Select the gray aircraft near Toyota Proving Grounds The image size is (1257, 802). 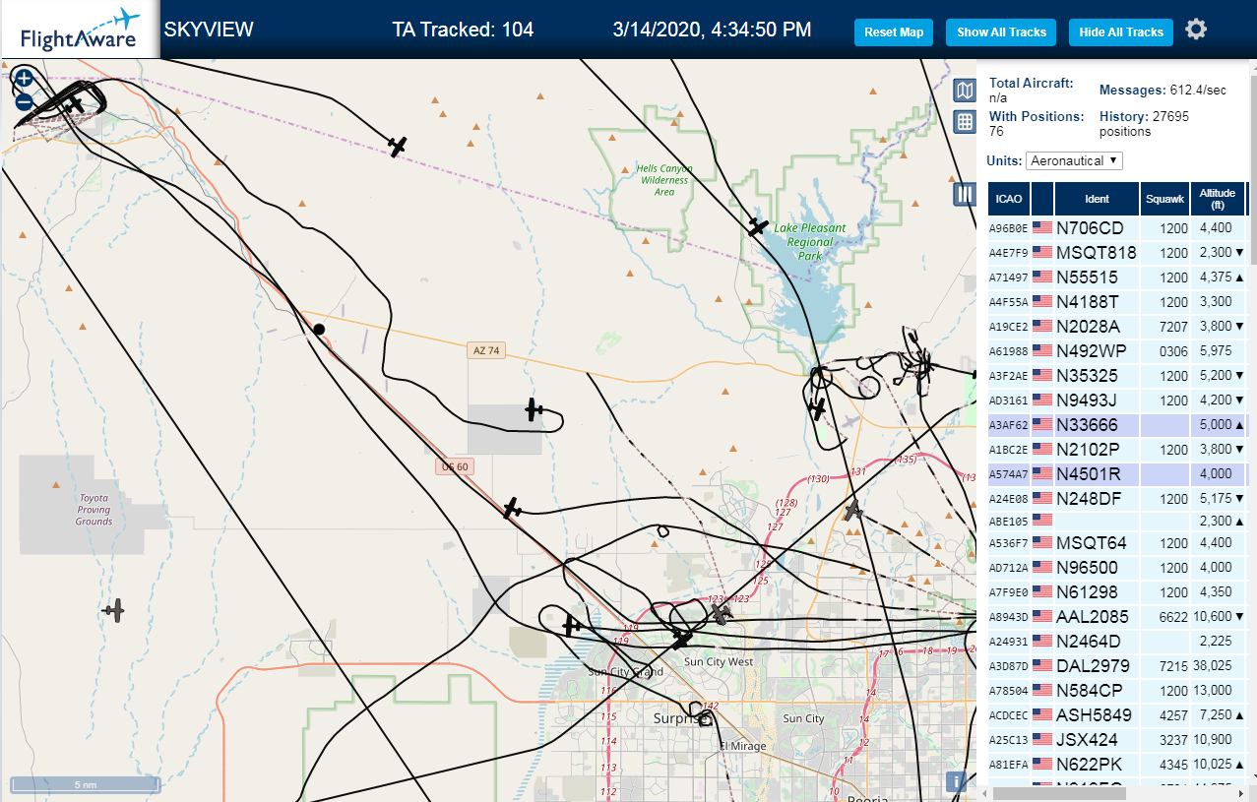[x=115, y=610]
